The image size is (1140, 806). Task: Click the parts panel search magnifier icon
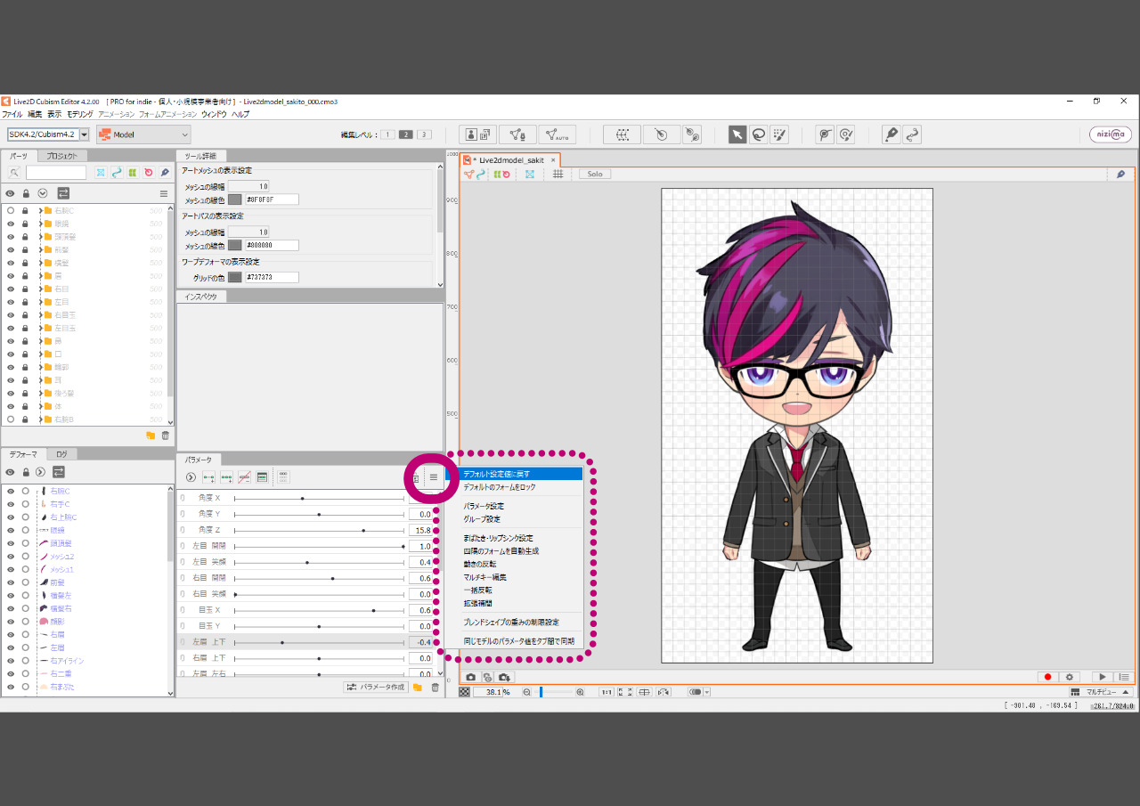pyautogui.click(x=14, y=173)
